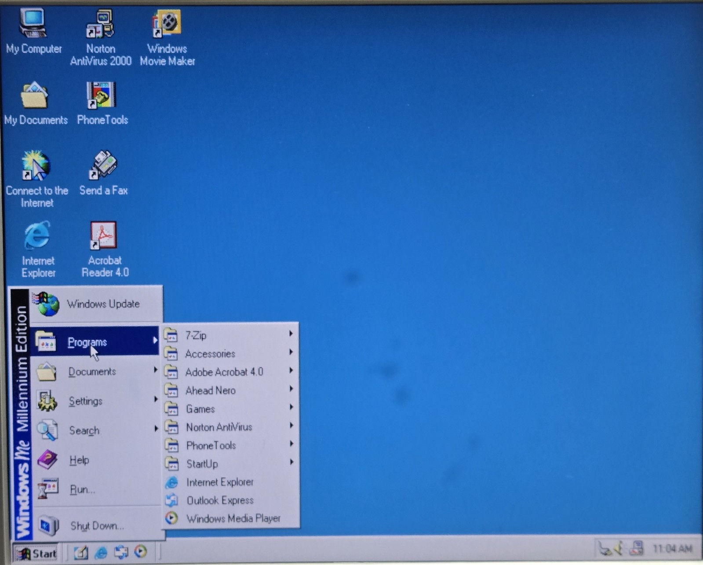The image size is (703, 565).
Task: Select the Acrobat Reader 4.0 desktop shortcut
Action: coord(105,249)
